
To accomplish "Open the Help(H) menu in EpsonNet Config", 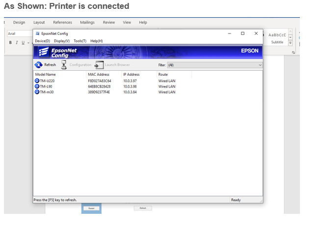I will tap(96, 41).
